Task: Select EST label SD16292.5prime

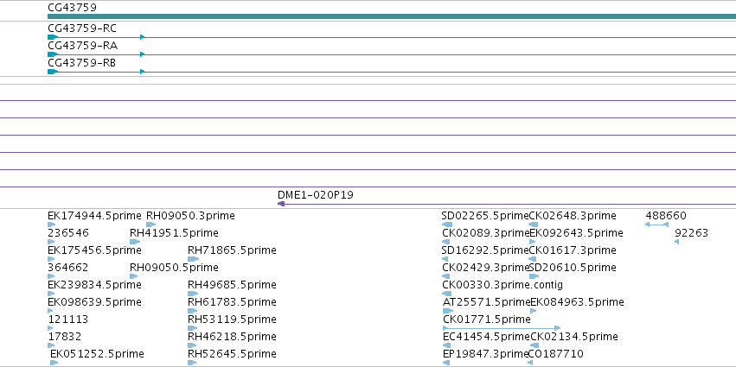Action: 485,250
